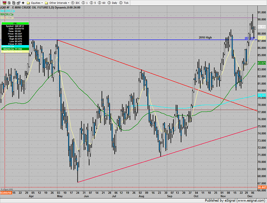The height and width of the screenshot is (203, 267).
Task: Click the 'Oct' month label on time axis
Action: coord(196,196)
